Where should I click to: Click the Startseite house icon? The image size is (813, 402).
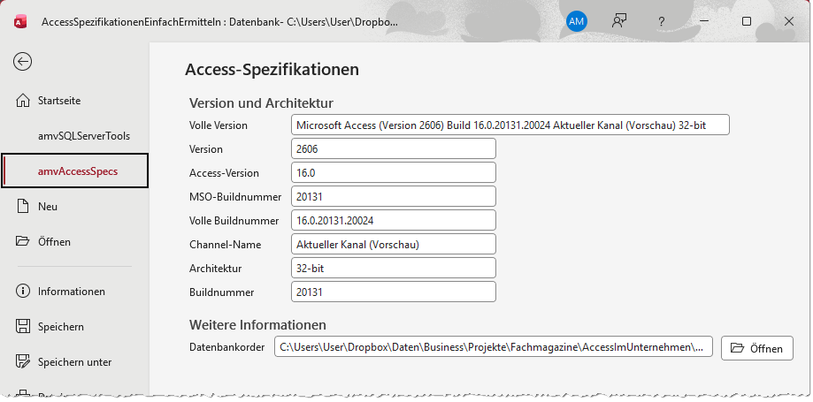point(23,101)
